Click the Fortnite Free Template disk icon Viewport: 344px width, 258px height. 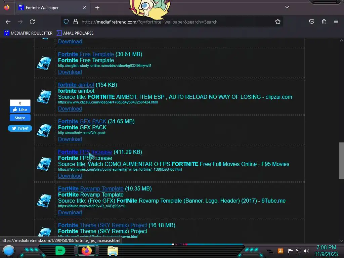(x=44, y=63)
